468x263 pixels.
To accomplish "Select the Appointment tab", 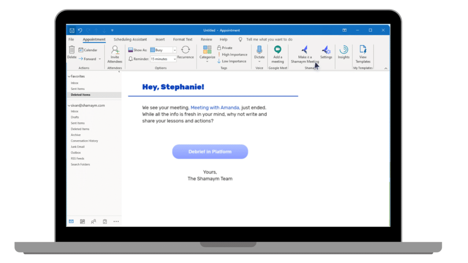I will pos(94,39).
